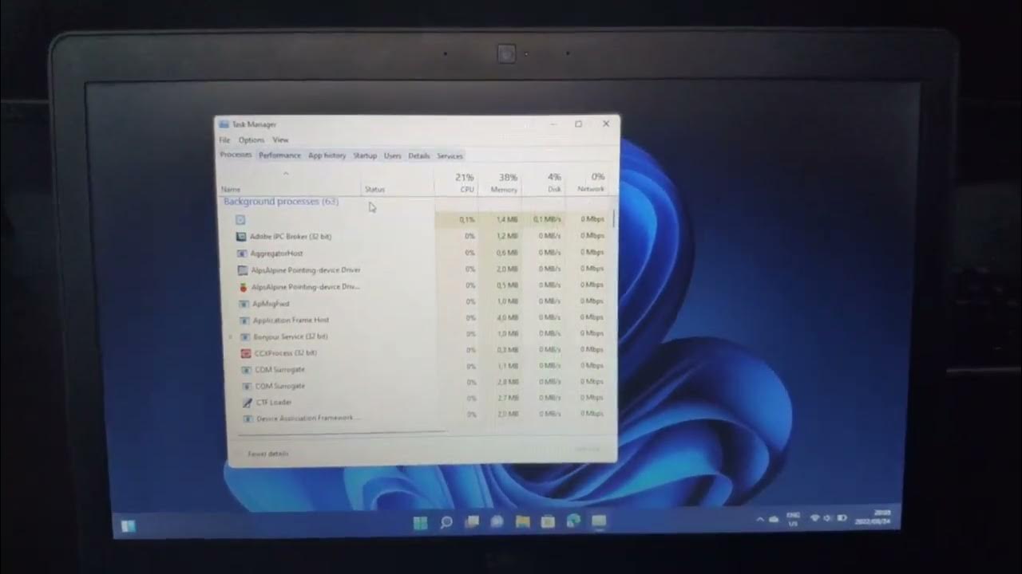Switch to the Users tab
1022x574 pixels.
(x=393, y=155)
